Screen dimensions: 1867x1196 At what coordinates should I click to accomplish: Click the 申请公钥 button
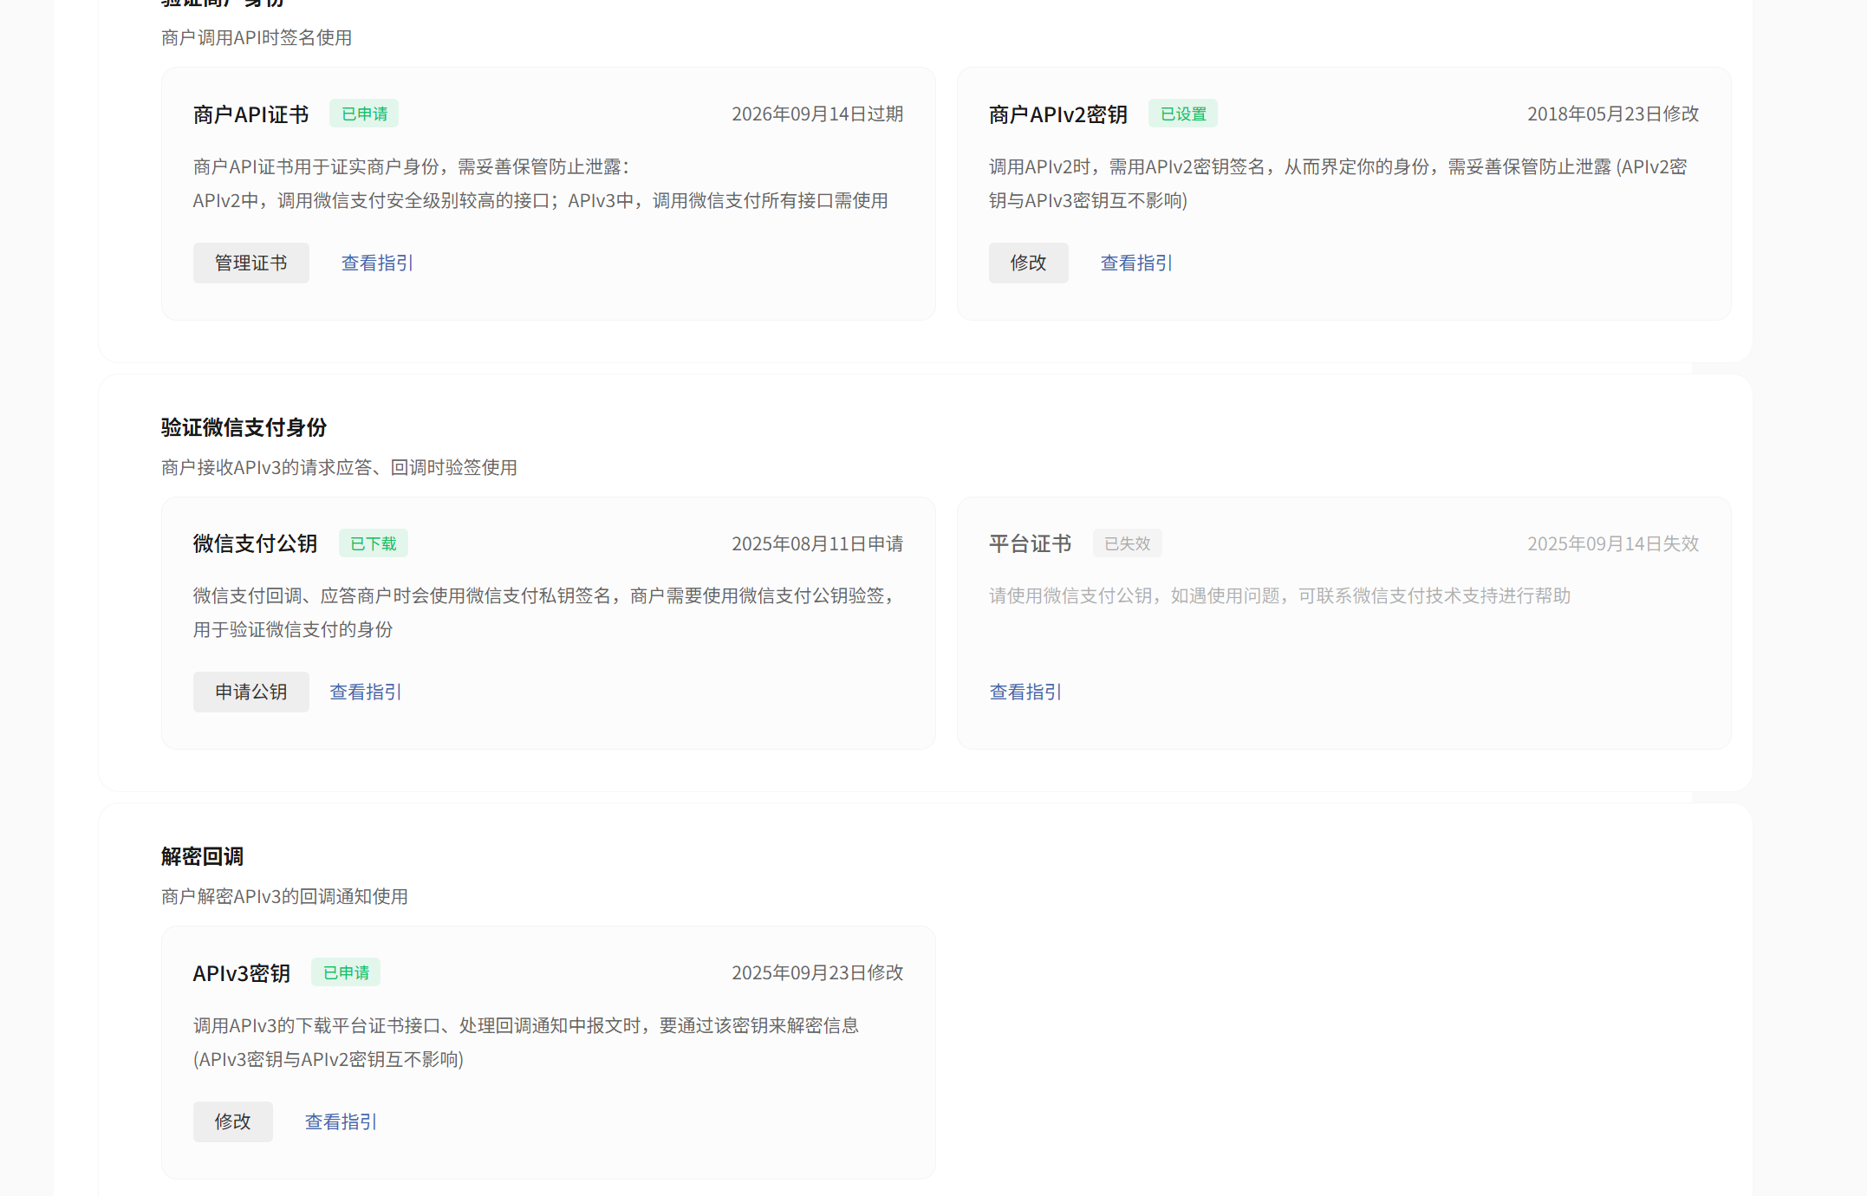point(250,692)
